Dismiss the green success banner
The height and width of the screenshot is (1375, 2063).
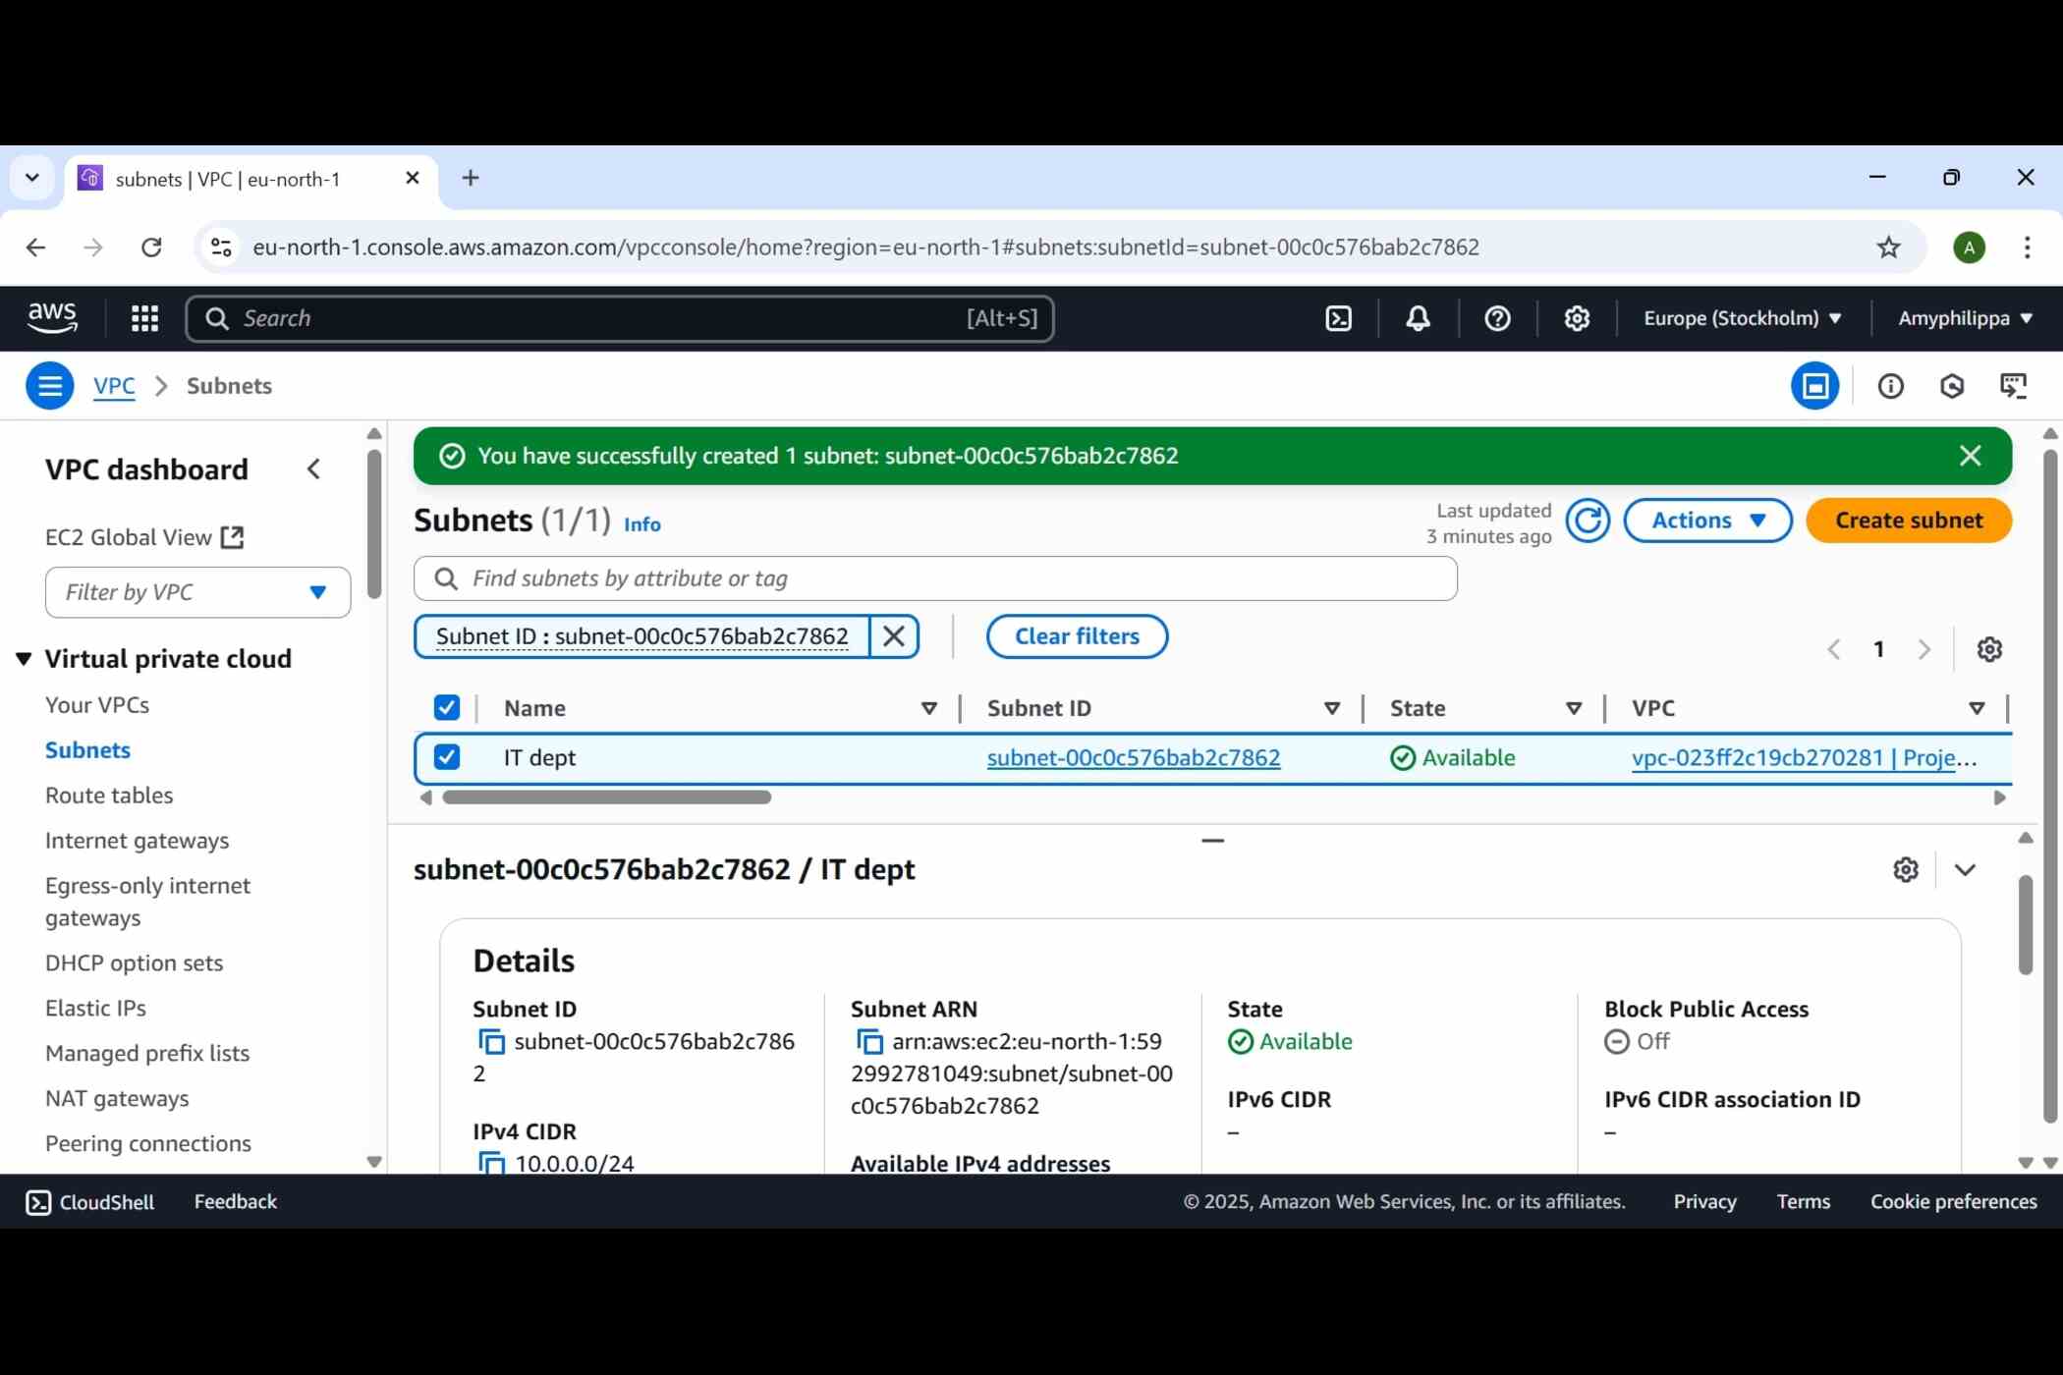tap(1970, 456)
